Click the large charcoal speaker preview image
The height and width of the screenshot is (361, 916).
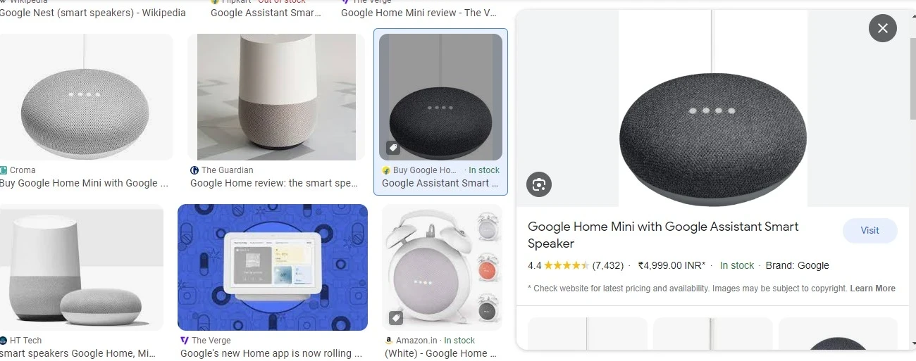click(712, 108)
